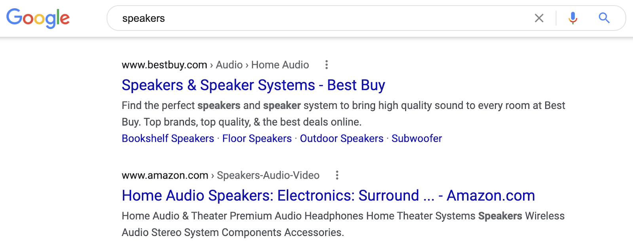Click the Google logo
Viewport: 633px width, 251px height.
point(38,18)
